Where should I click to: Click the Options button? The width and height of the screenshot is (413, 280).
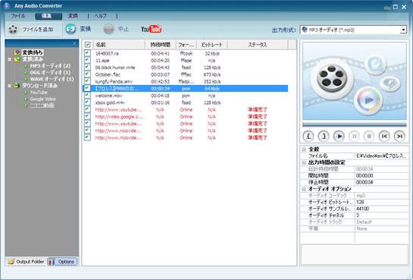(62, 262)
